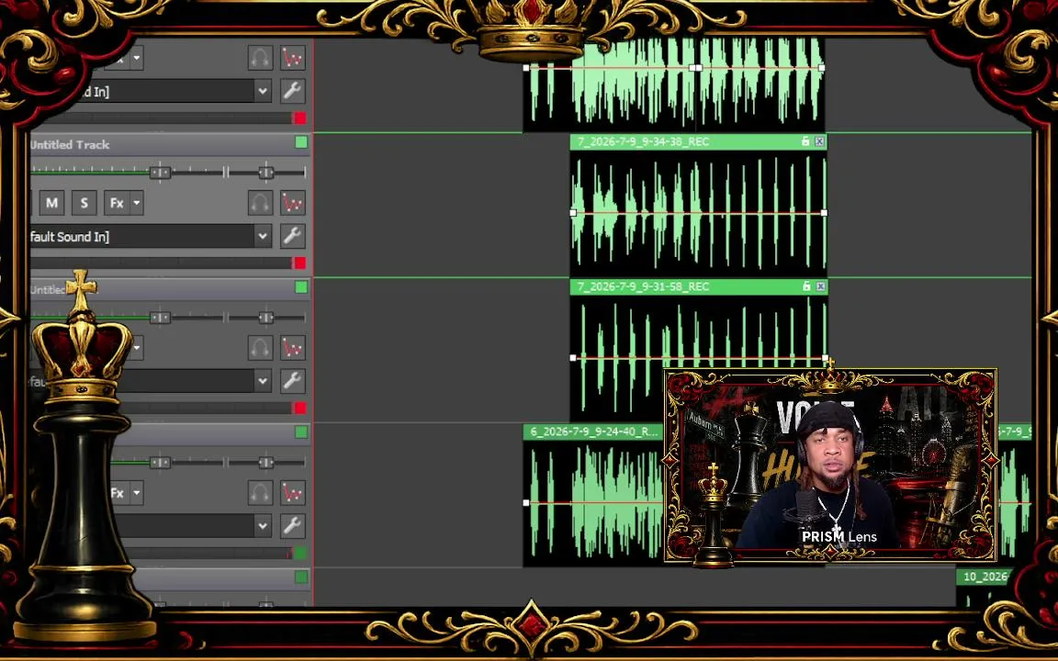Open wrench settings on the 9-31-58 clip track
This screenshot has height=661, width=1058.
click(293, 380)
